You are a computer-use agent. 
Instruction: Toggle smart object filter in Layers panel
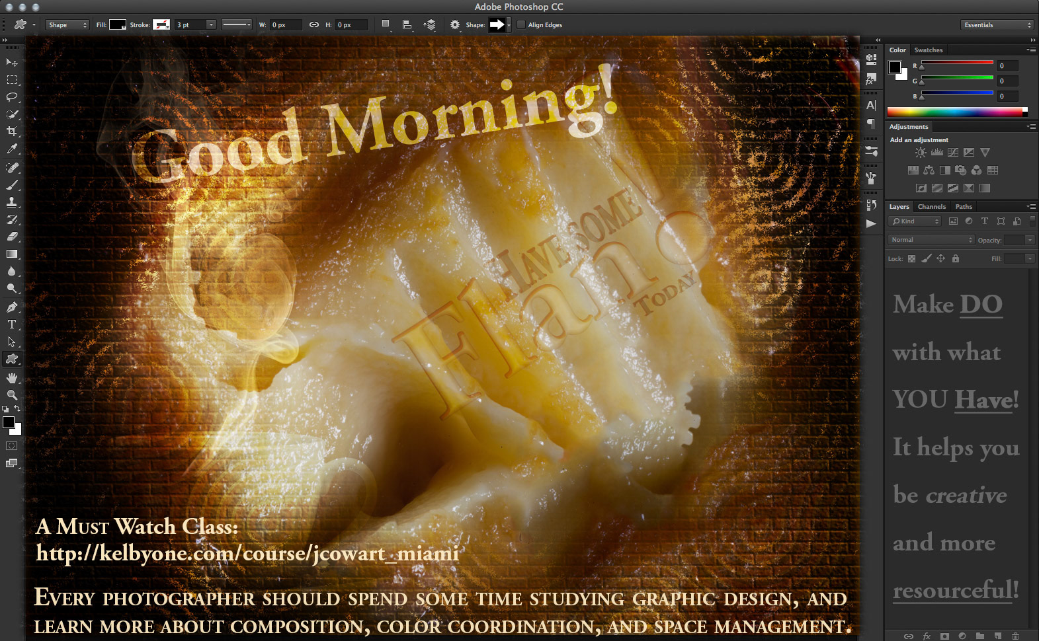[1017, 221]
